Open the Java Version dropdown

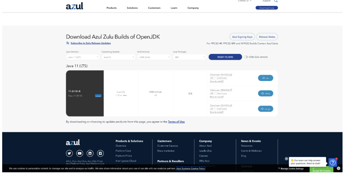tap(83, 57)
